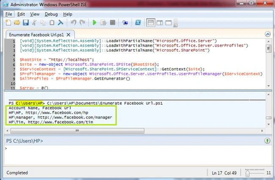Click the line 6 $site new-object statement
This screenshot has height=180, width=275.
tap(89, 64)
